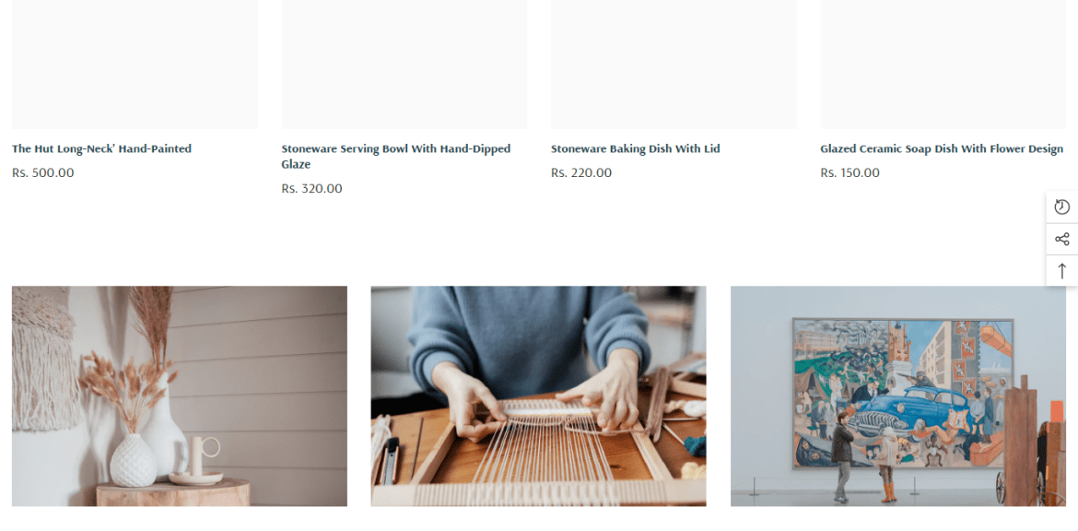The width and height of the screenshot is (1078, 531).
Task: Click the Rs. 150.00 price
Action: click(850, 172)
